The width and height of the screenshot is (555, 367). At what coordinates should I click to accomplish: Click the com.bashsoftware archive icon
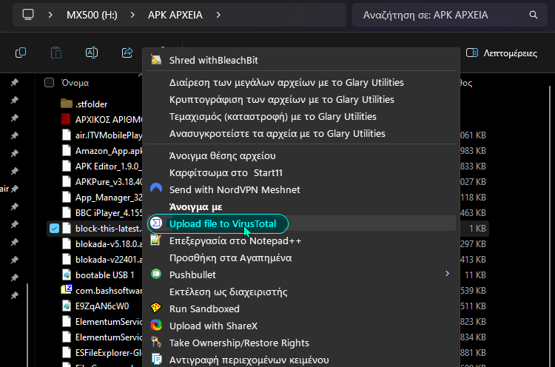(67, 290)
